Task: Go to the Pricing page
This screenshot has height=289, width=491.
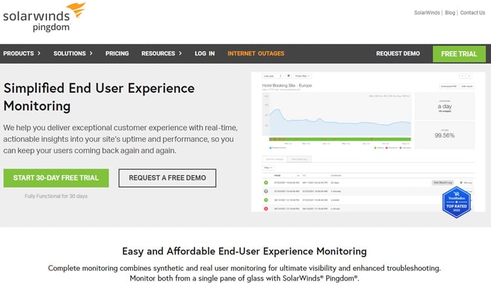Action: 117,54
